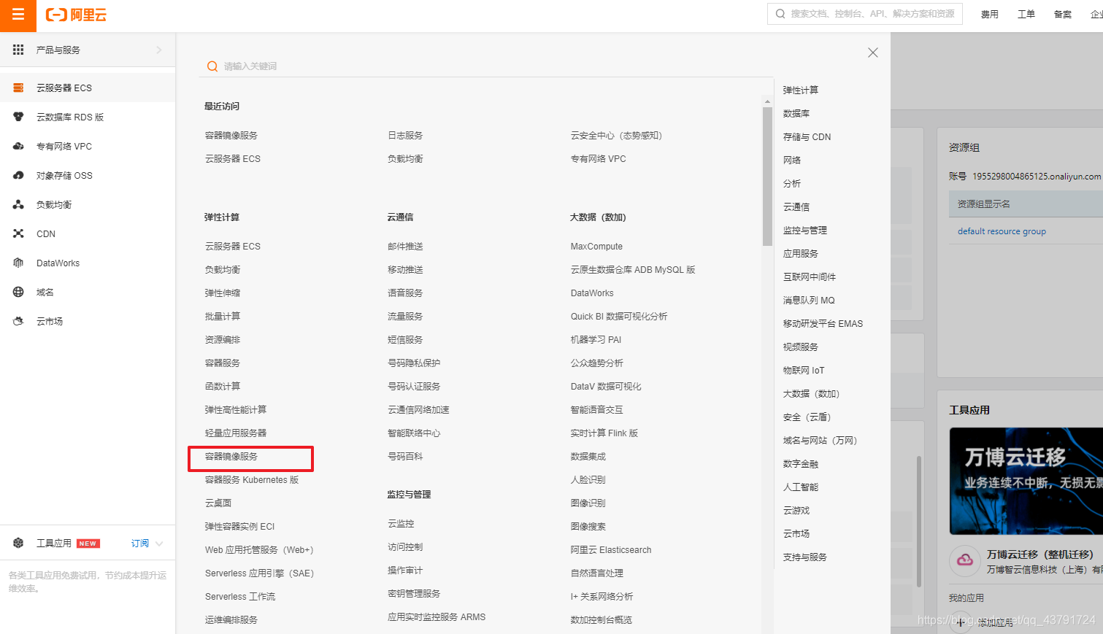Click the CDN icon in sidebar
Viewport: 1103px width, 634px height.
18,233
